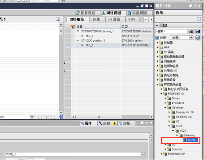
Task: Expand PLC_2 device row
Action: pyautogui.click(x=82, y=45)
